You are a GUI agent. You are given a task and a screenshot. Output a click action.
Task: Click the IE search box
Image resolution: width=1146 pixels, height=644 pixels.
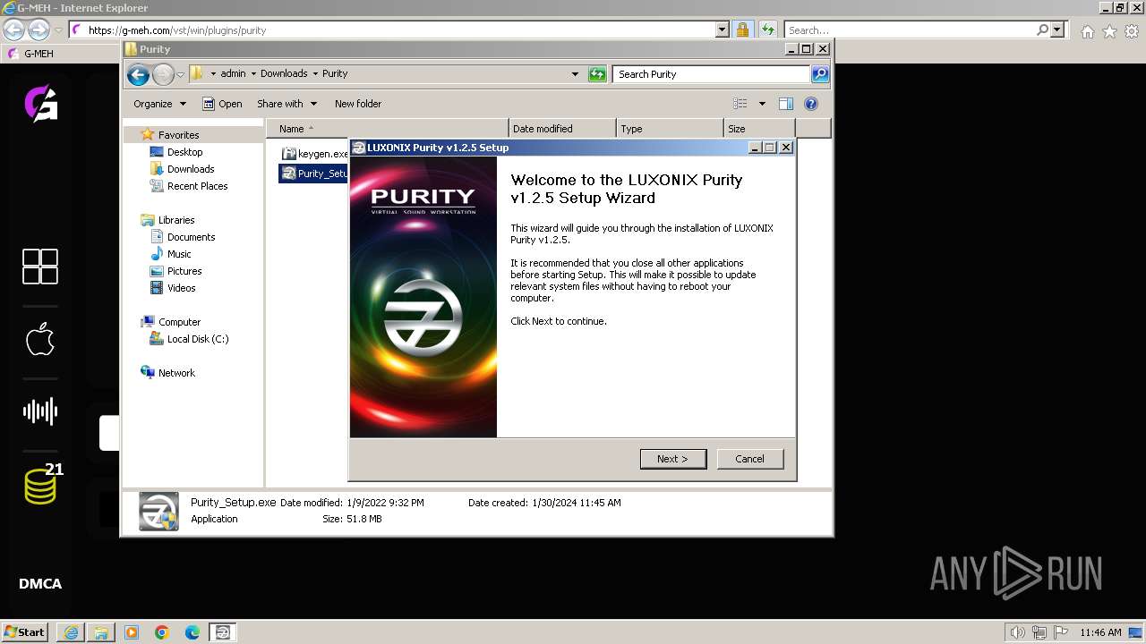pyautogui.click(x=910, y=30)
